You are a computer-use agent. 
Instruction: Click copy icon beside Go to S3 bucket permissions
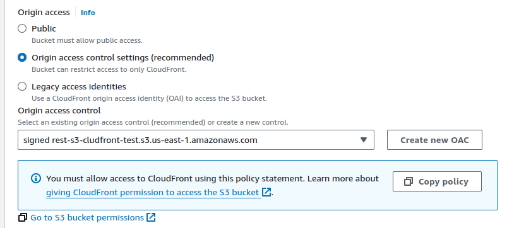[x=22, y=218]
